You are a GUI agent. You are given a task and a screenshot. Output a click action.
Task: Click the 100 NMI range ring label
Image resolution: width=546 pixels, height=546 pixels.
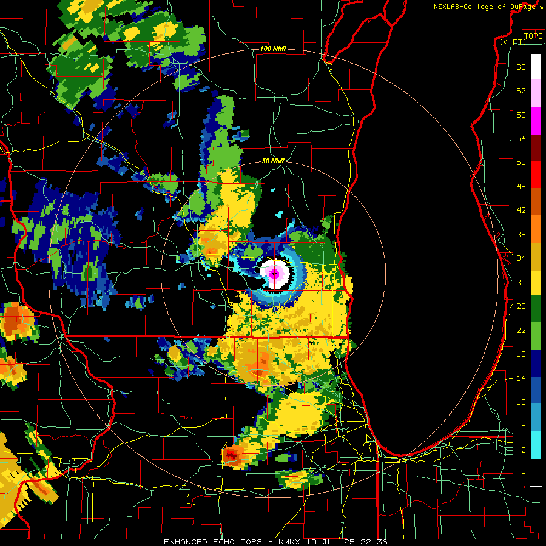273,49
